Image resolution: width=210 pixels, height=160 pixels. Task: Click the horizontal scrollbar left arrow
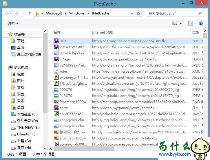coord(51,148)
